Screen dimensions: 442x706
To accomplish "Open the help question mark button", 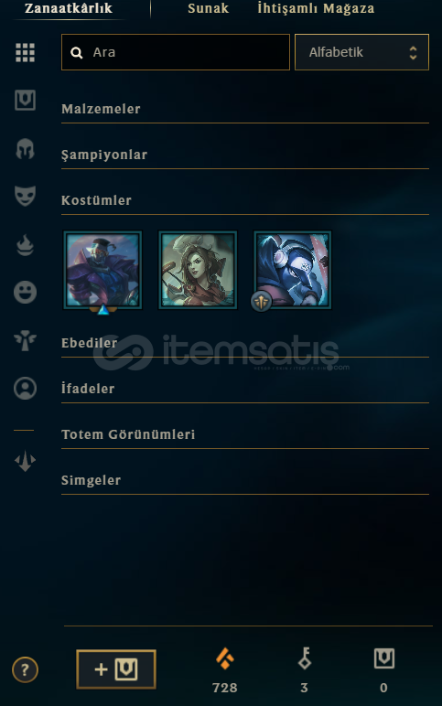I will tap(26, 670).
